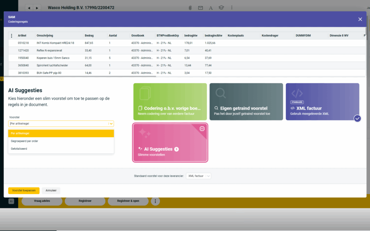Close the SAM Coderingsregels dialog
The image size is (370, 231).
tap(360, 19)
